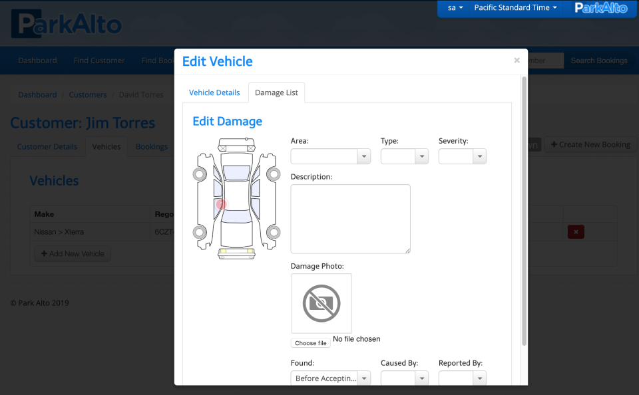Click the no-photo camera placeholder image
This screenshot has height=395, width=639.
(321, 304)
